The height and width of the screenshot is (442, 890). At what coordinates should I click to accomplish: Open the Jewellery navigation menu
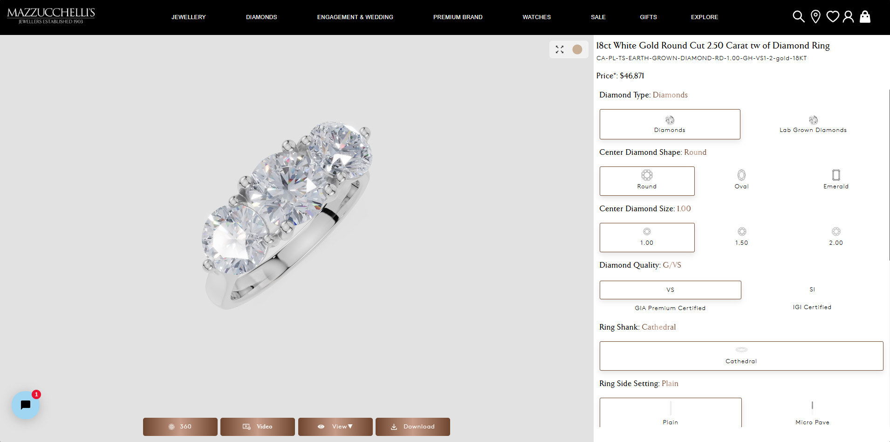[188, 17]
